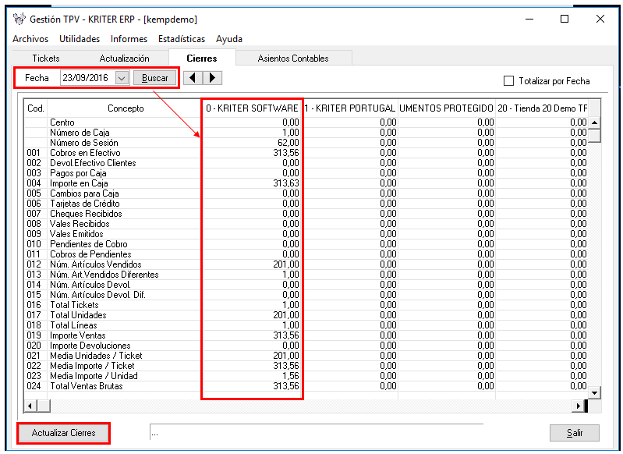623x454 pixels.
Task: Select the Total Tickets row
Action: [x=306, y=304]
